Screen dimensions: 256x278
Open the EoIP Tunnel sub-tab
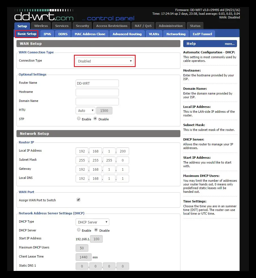coord(202,34)
